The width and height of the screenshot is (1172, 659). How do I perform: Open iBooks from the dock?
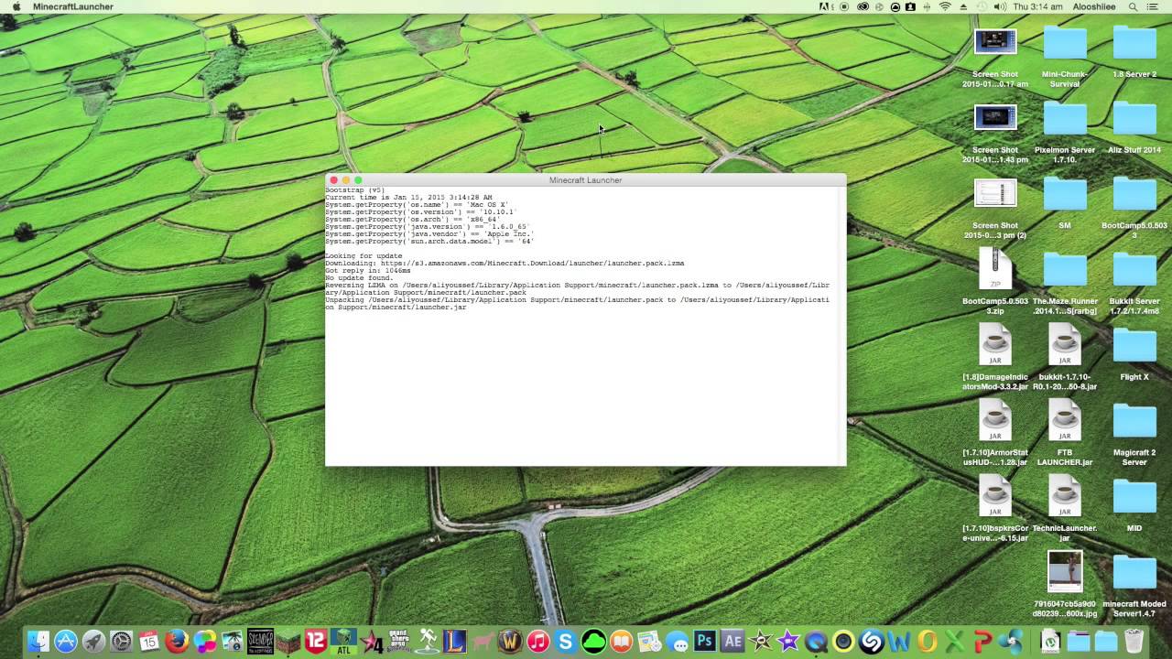tap(622, 642)
